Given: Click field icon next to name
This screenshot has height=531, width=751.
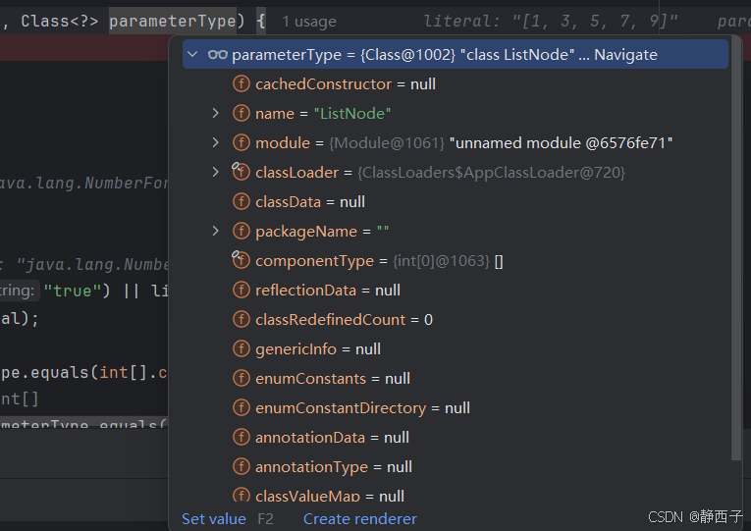Looking at the screenshot, I should tap(241, 114).
